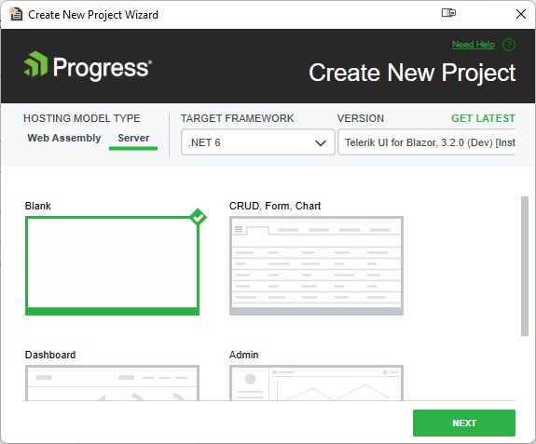Click the green checkmark on Blank template
The image size is (536, 444).
(199, 217)
